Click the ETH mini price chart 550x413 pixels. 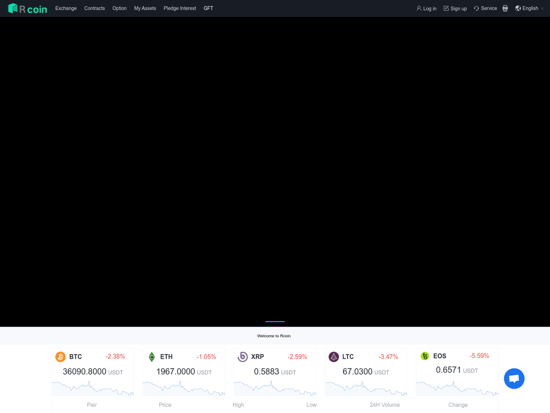(184, 388)
